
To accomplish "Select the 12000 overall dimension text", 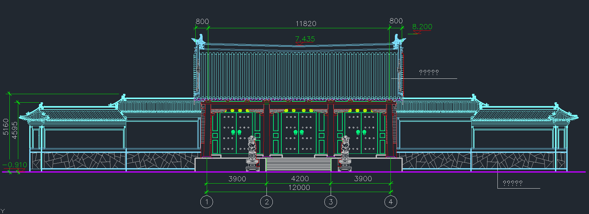I will pos(299,188).
